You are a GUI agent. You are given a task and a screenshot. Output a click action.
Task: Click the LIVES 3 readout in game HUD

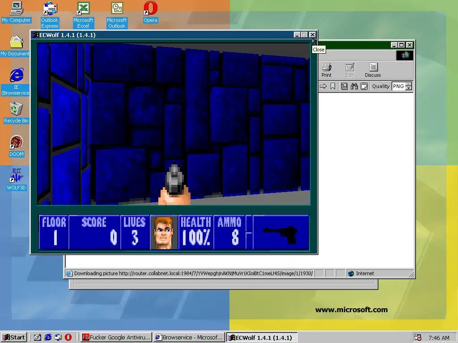(x=135, y=232)
